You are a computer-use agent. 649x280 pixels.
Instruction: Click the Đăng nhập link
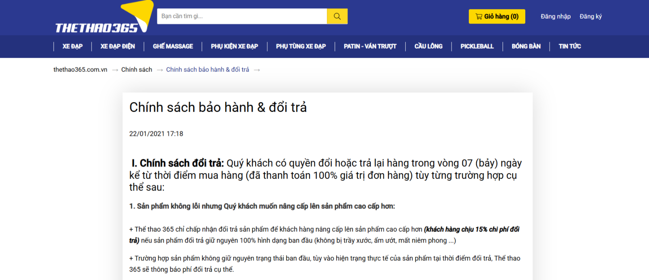tap(555, 17)
